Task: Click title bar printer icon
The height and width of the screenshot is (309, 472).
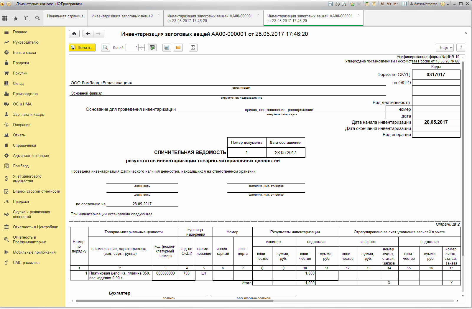Action: point(337,4)
